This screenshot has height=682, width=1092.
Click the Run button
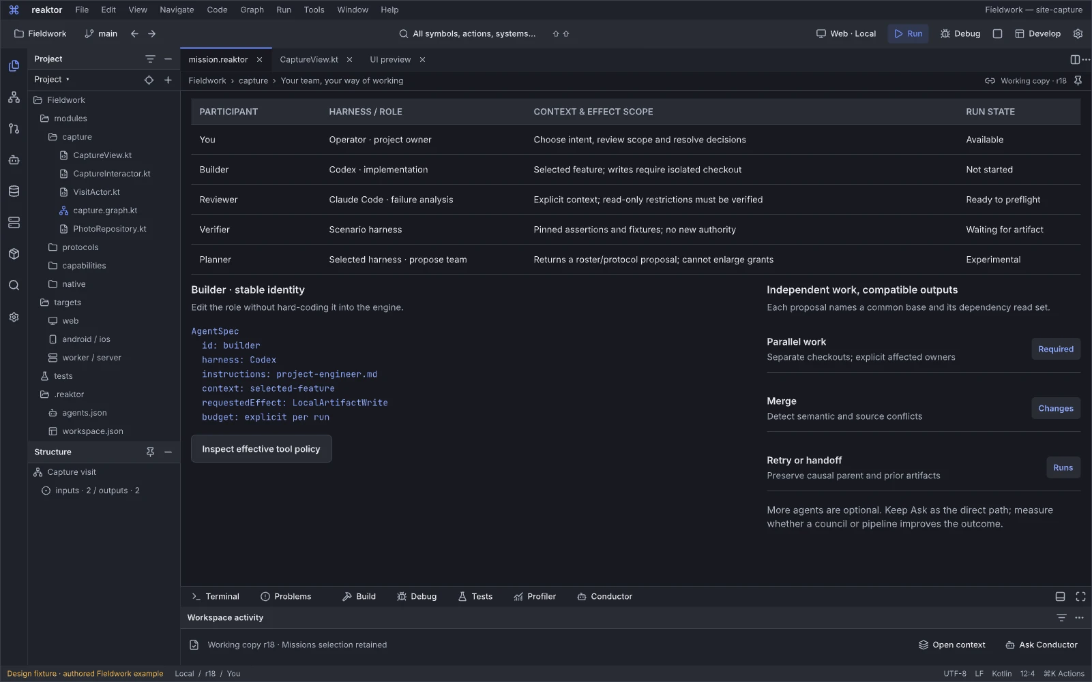click(908, 33)
